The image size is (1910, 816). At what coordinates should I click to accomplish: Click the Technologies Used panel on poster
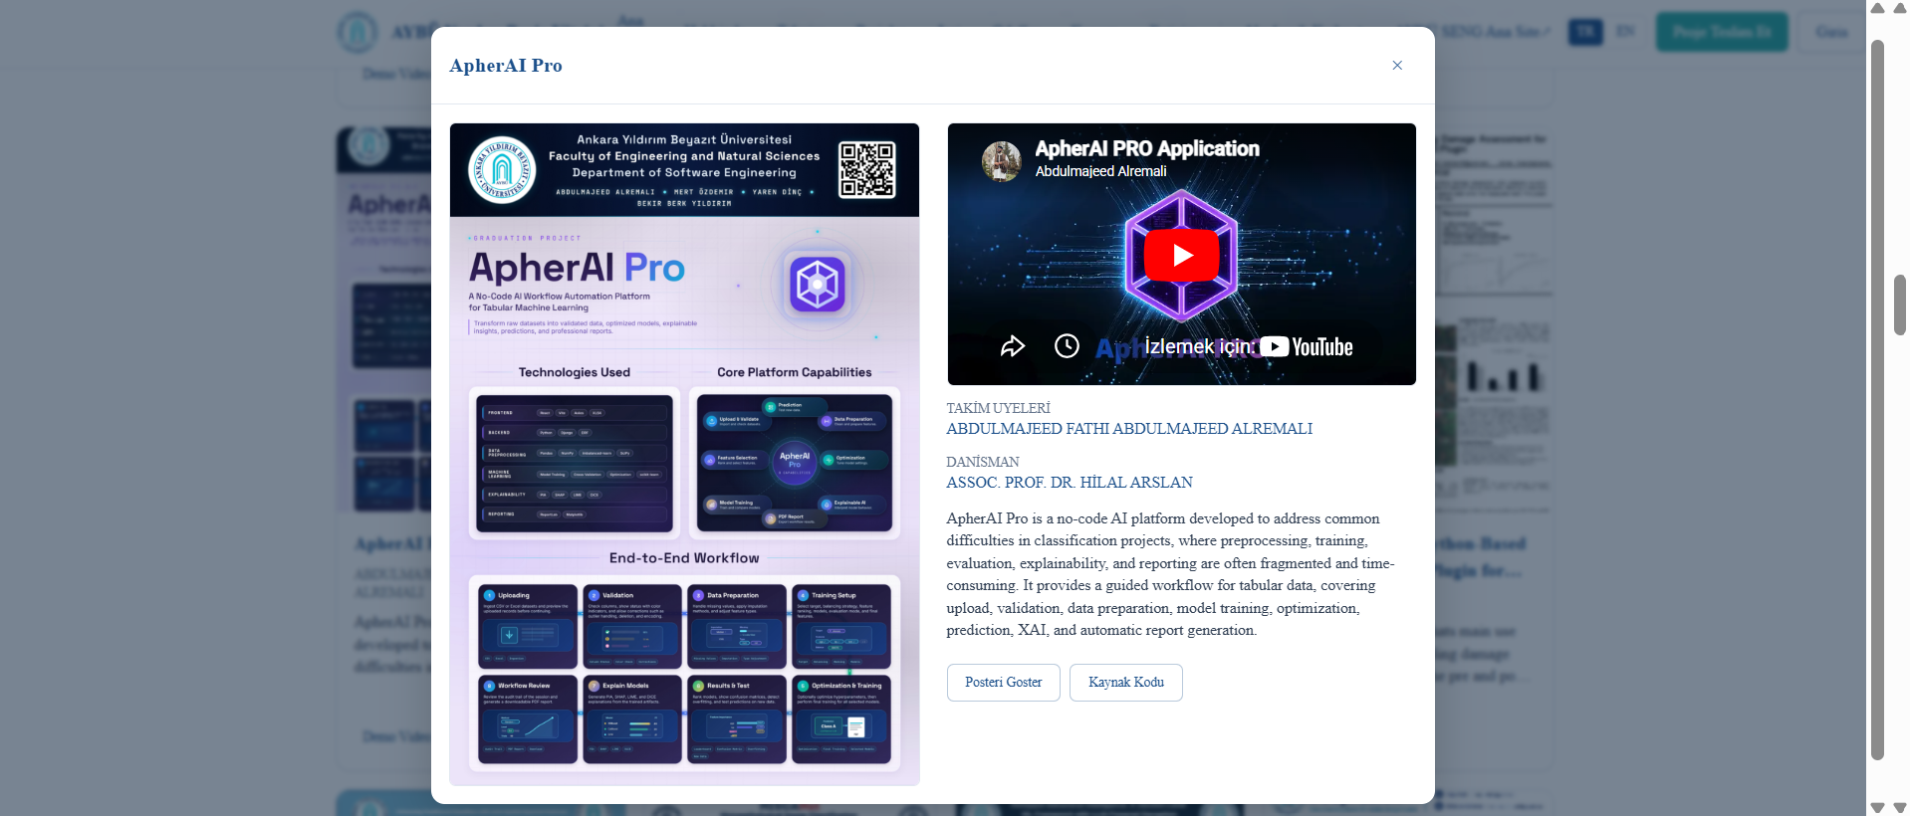(575, 464)
